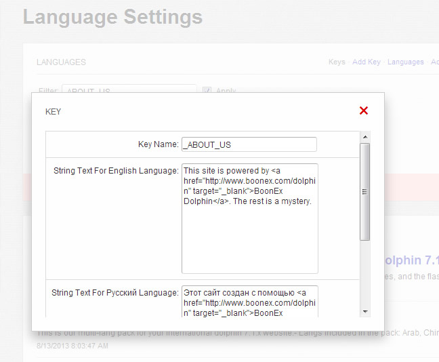Click the scrollbar down arrow in dialog
The image size is (439, 362).
pos(365,311)
